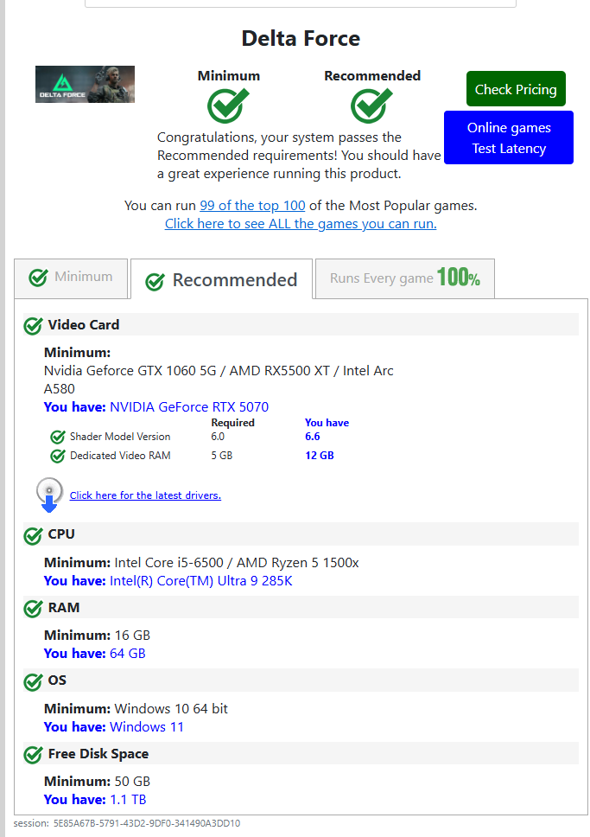This screenshot has width=590, height=837.
Task: Click the OS section checkmark icon
Action: pos(33,681)
